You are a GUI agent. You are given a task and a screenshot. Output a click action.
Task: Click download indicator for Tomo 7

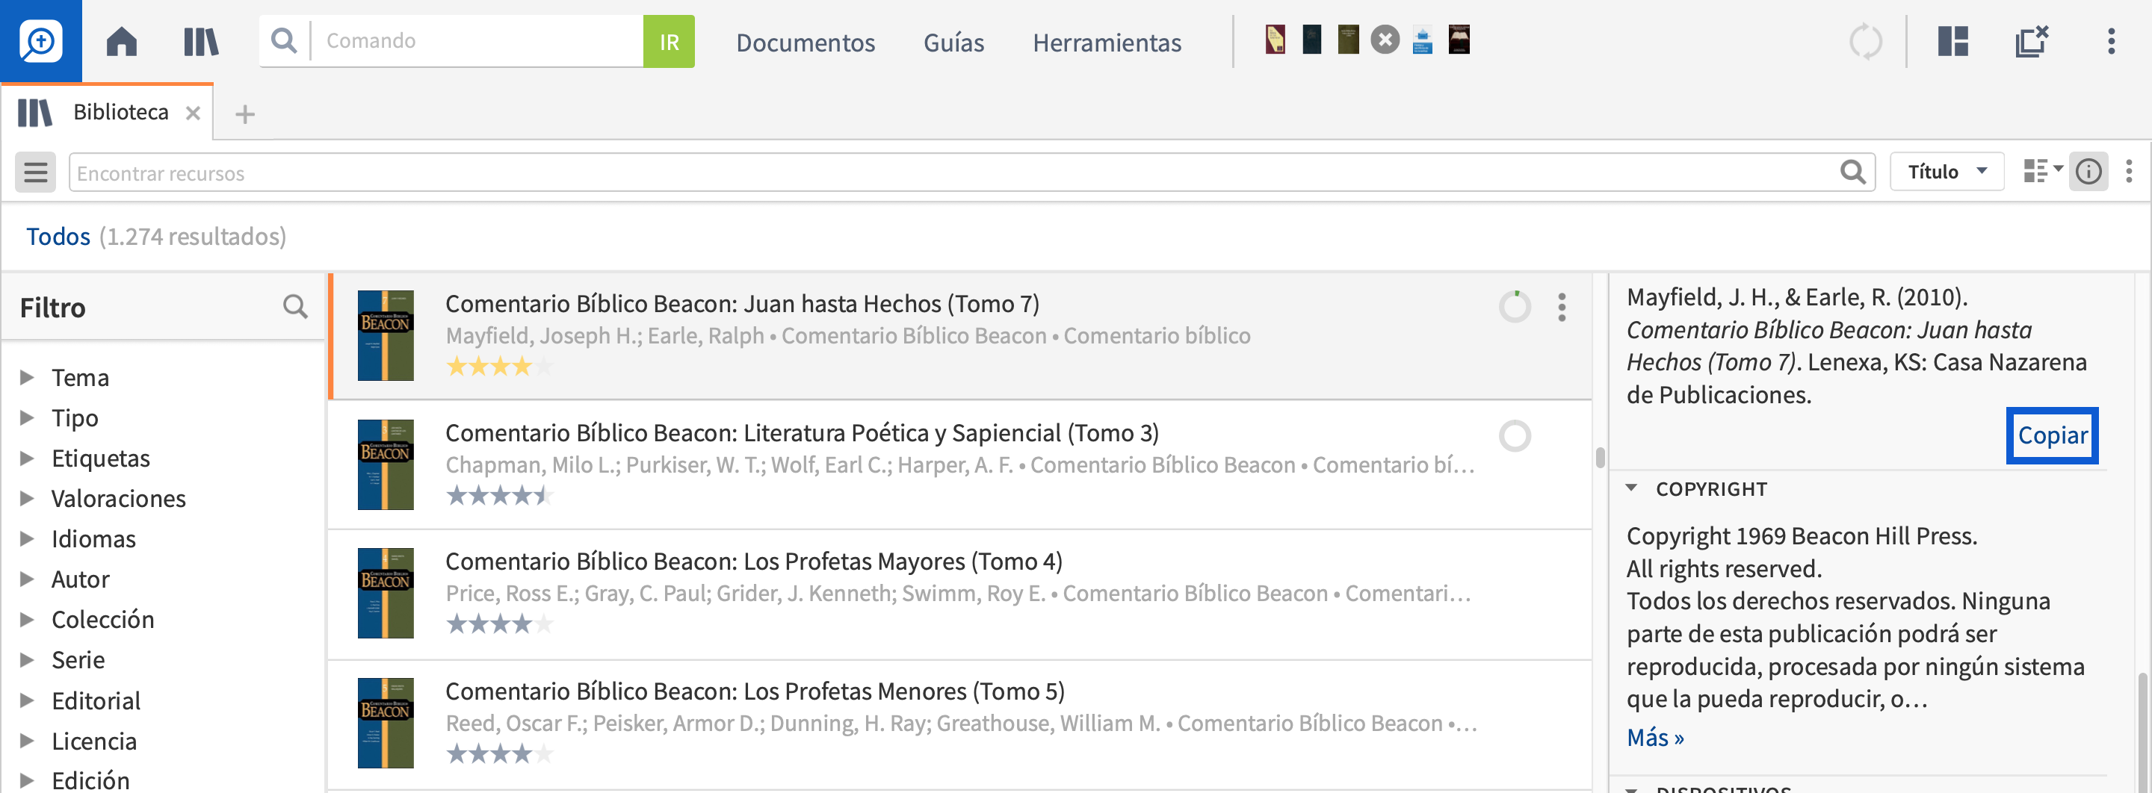point(1515,306)
